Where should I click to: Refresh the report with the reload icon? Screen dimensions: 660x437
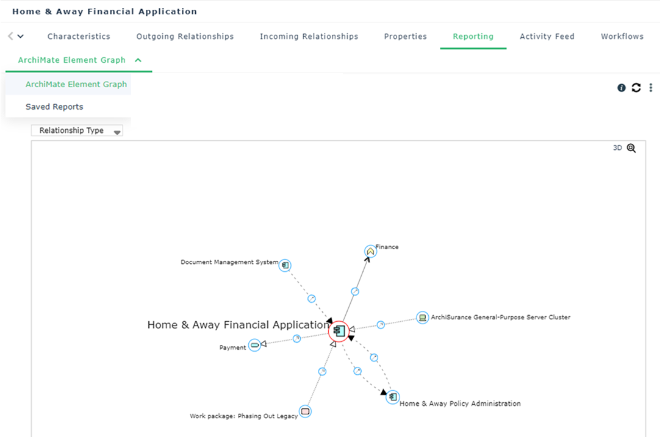[x=636, y=88]
